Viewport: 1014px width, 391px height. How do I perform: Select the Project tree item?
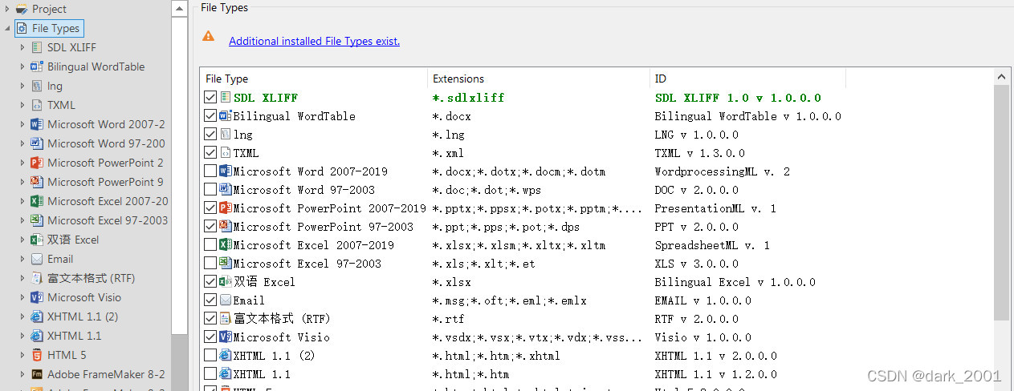coord(49,9)
